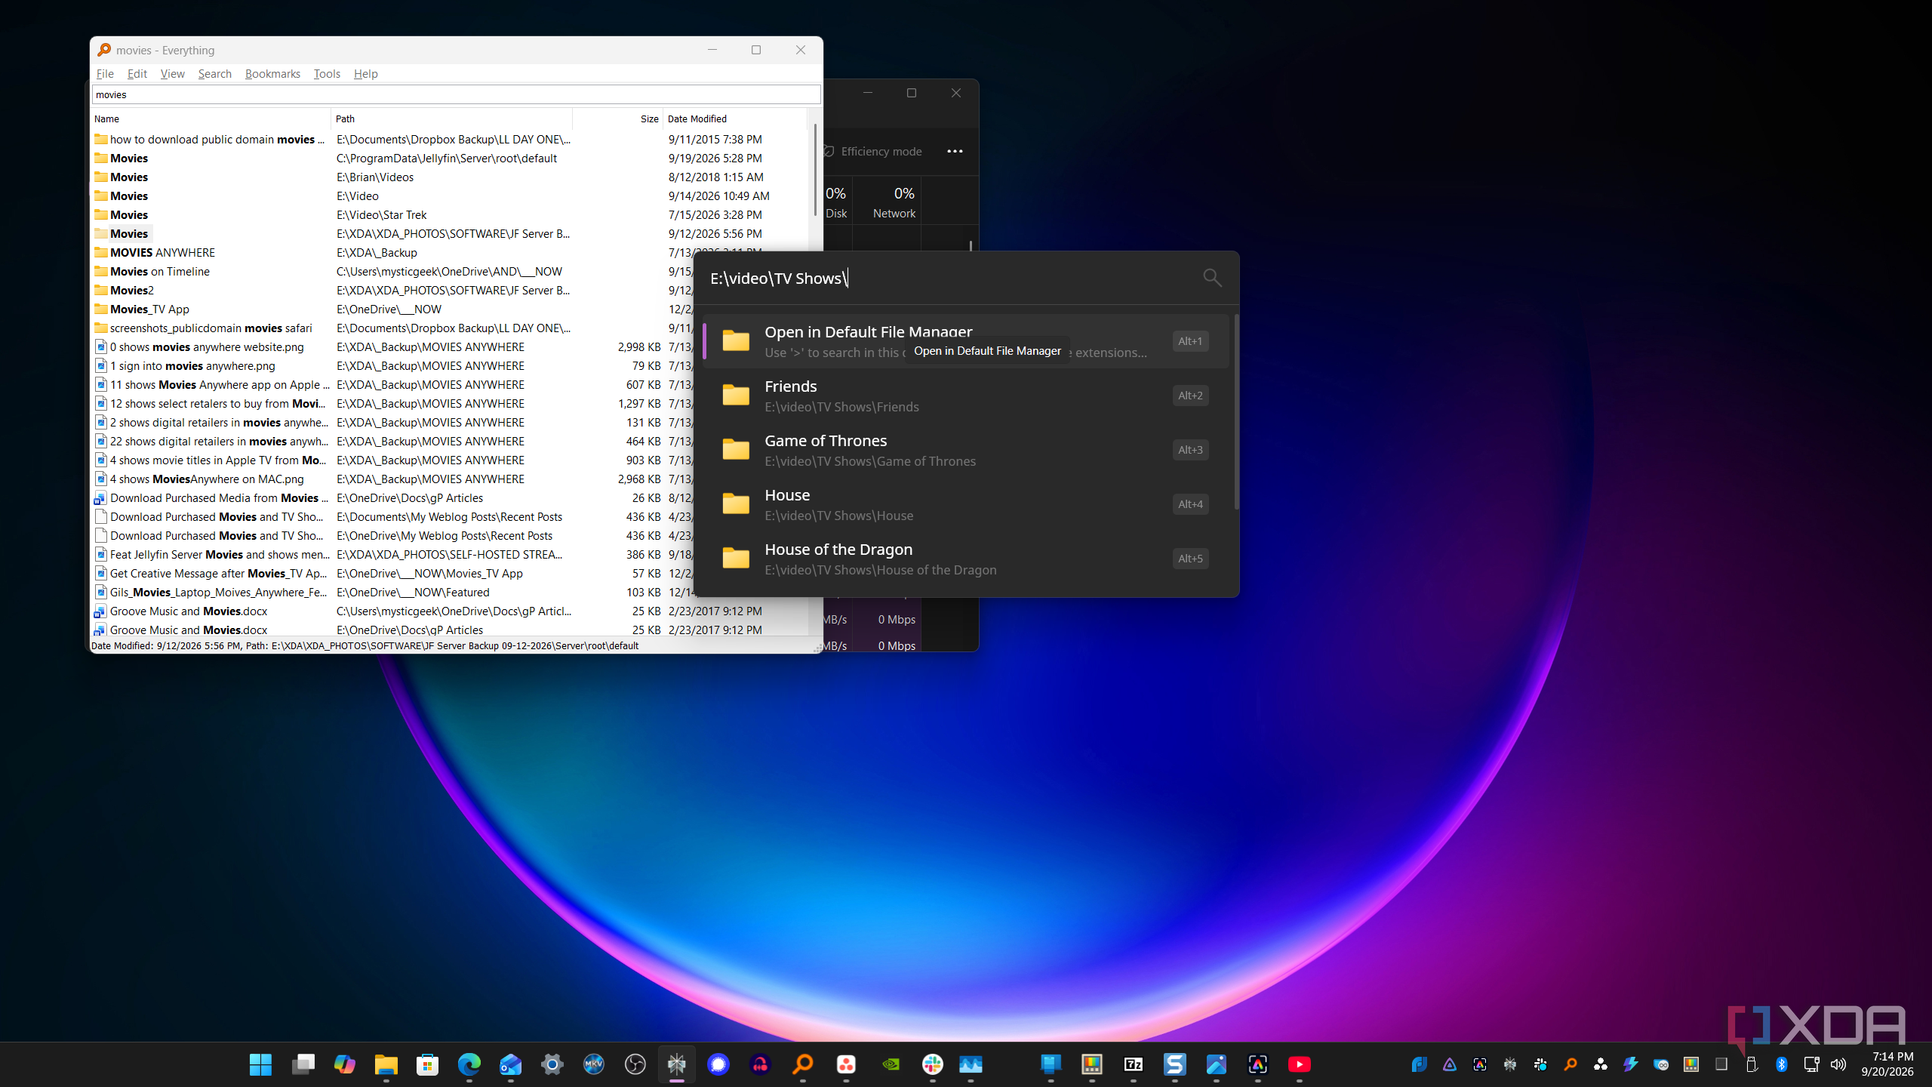Toggle Efficiency mode in Task Manager
Viewport: 1932px width, 1087px height.
click(x=873, y=151)
